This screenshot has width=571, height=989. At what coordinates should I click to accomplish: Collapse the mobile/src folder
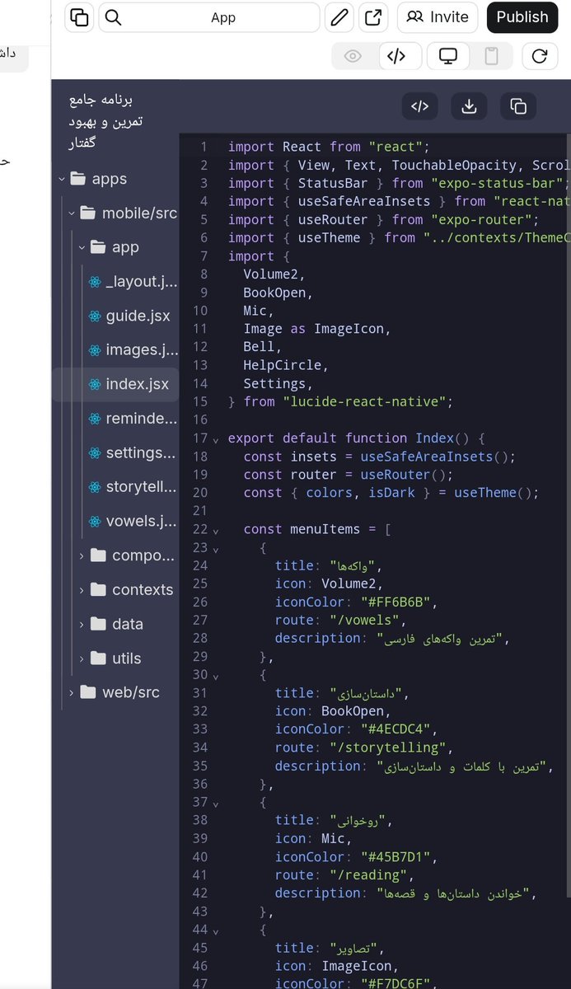72,213
